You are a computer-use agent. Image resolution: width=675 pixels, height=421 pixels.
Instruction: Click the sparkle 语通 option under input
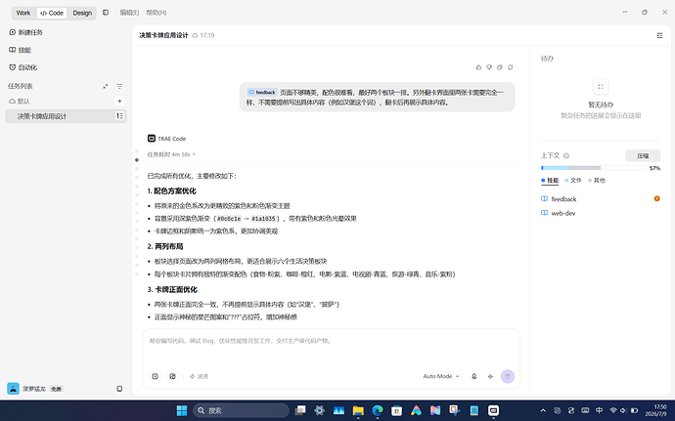click(x=199, y=376)
